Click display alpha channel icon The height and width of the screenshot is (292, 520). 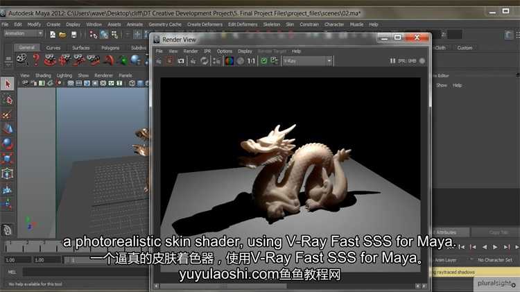(x=241, y=61)
